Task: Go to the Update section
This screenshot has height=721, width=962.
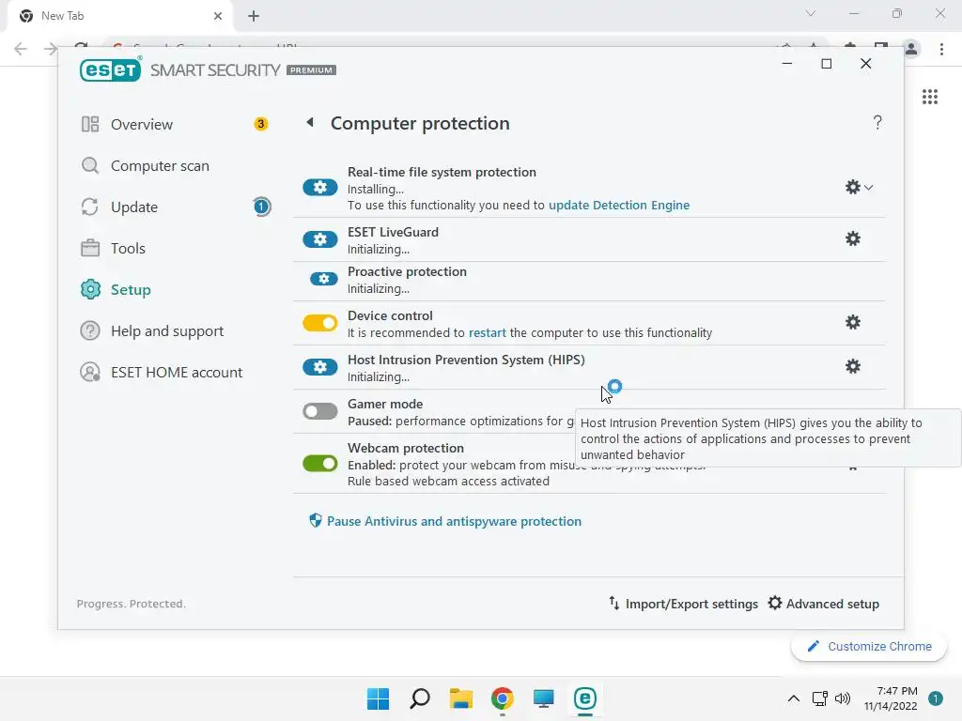Action: tap(133, 207)
